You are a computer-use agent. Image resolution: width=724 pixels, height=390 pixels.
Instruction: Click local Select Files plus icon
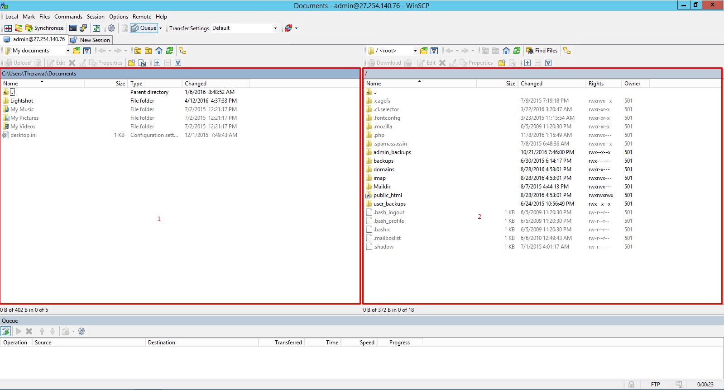[157, 63]
